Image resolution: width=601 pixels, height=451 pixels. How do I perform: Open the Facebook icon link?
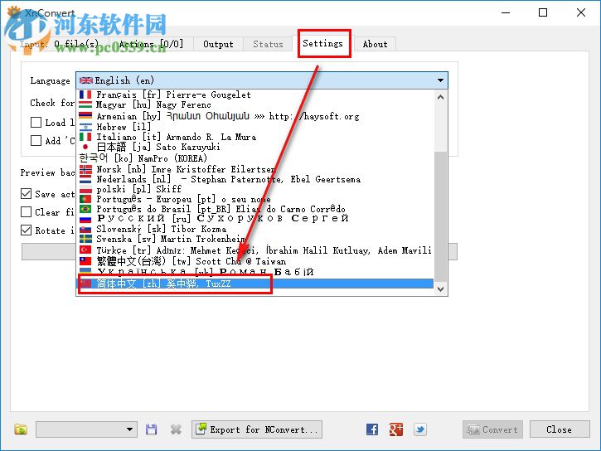pyautogui.click(x=372, y=429)
